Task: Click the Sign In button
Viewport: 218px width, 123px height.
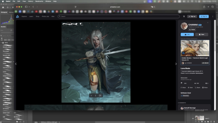Action: point(204,16)
